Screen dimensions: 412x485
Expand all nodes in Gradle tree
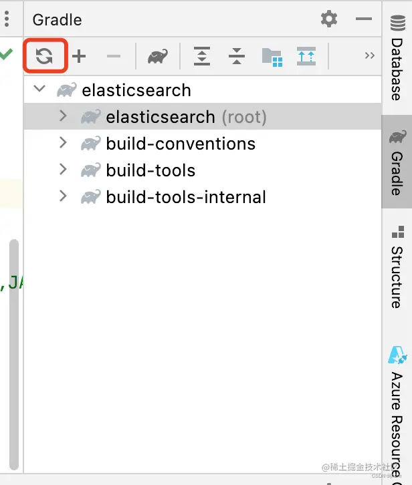pyautogui.click(x=202, y=56)
